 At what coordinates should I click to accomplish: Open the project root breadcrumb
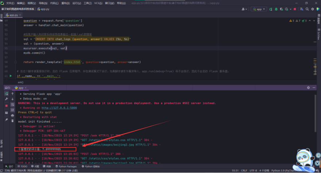coord(17,9)
